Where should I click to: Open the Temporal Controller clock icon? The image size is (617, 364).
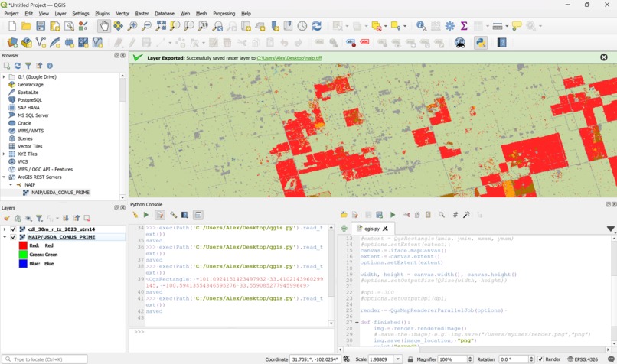click(302, 26)
